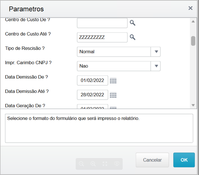Open calendar for Data Demissão De
The width and height of the screenshot is (199, 175).
click(113, 80)
